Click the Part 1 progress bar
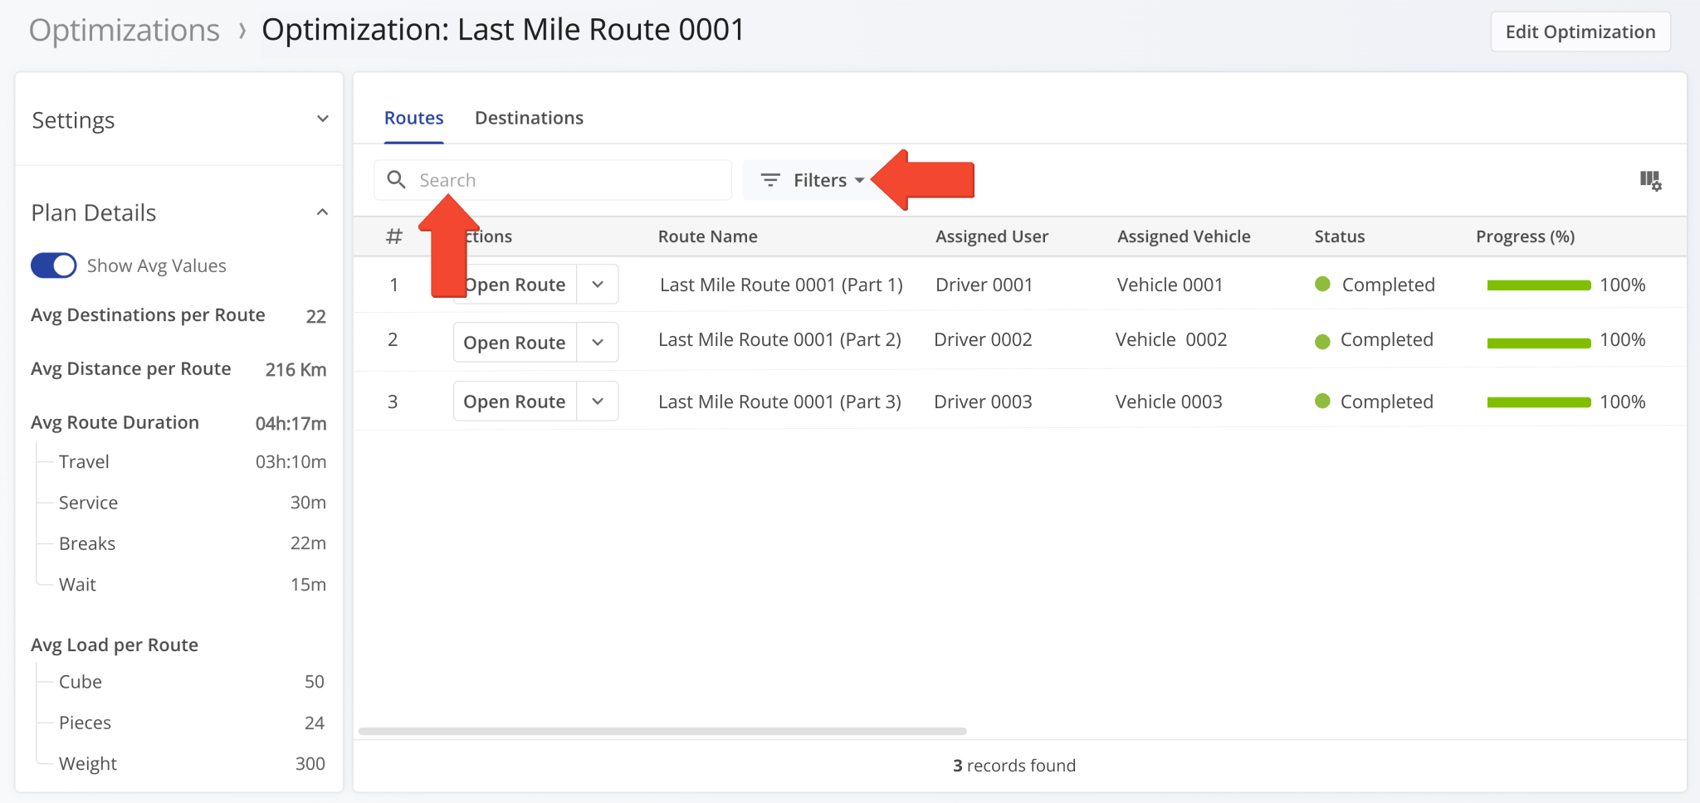 1539,285
